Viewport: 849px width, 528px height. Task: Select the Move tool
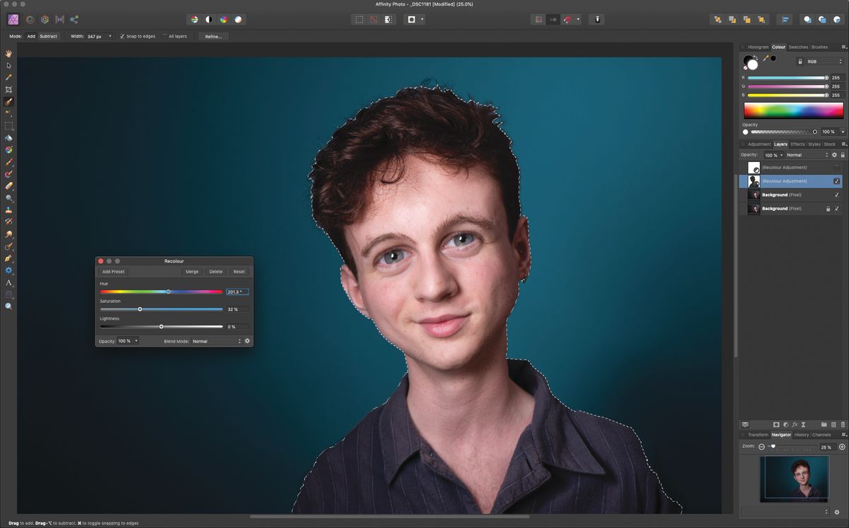coord(8,66)
